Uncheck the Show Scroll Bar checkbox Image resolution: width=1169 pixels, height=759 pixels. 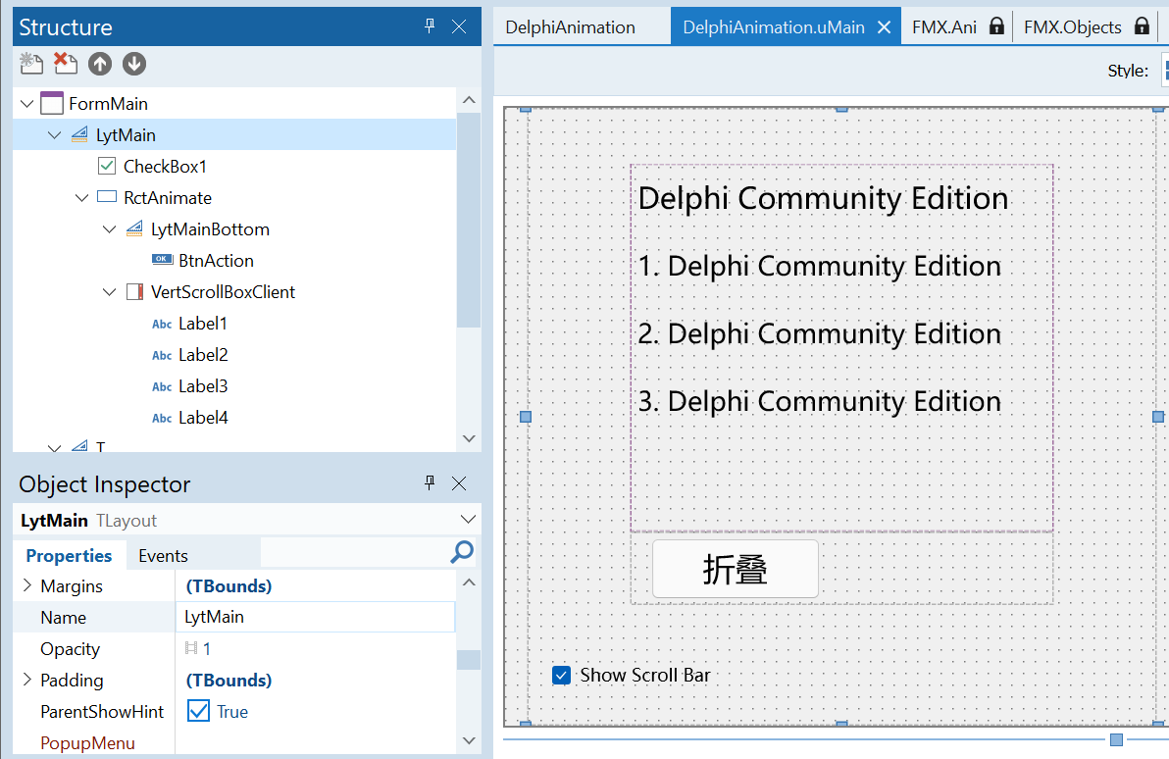coord(561,675)
